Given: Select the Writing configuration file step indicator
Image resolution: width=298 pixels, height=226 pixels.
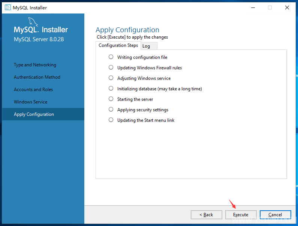Looking at the screenshot, I should (x=111, y=57).
